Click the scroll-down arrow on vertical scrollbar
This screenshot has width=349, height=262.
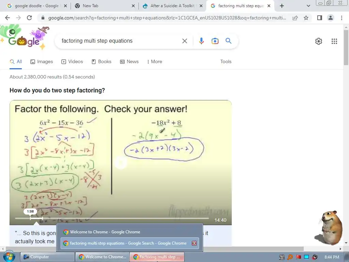(346, 243)
